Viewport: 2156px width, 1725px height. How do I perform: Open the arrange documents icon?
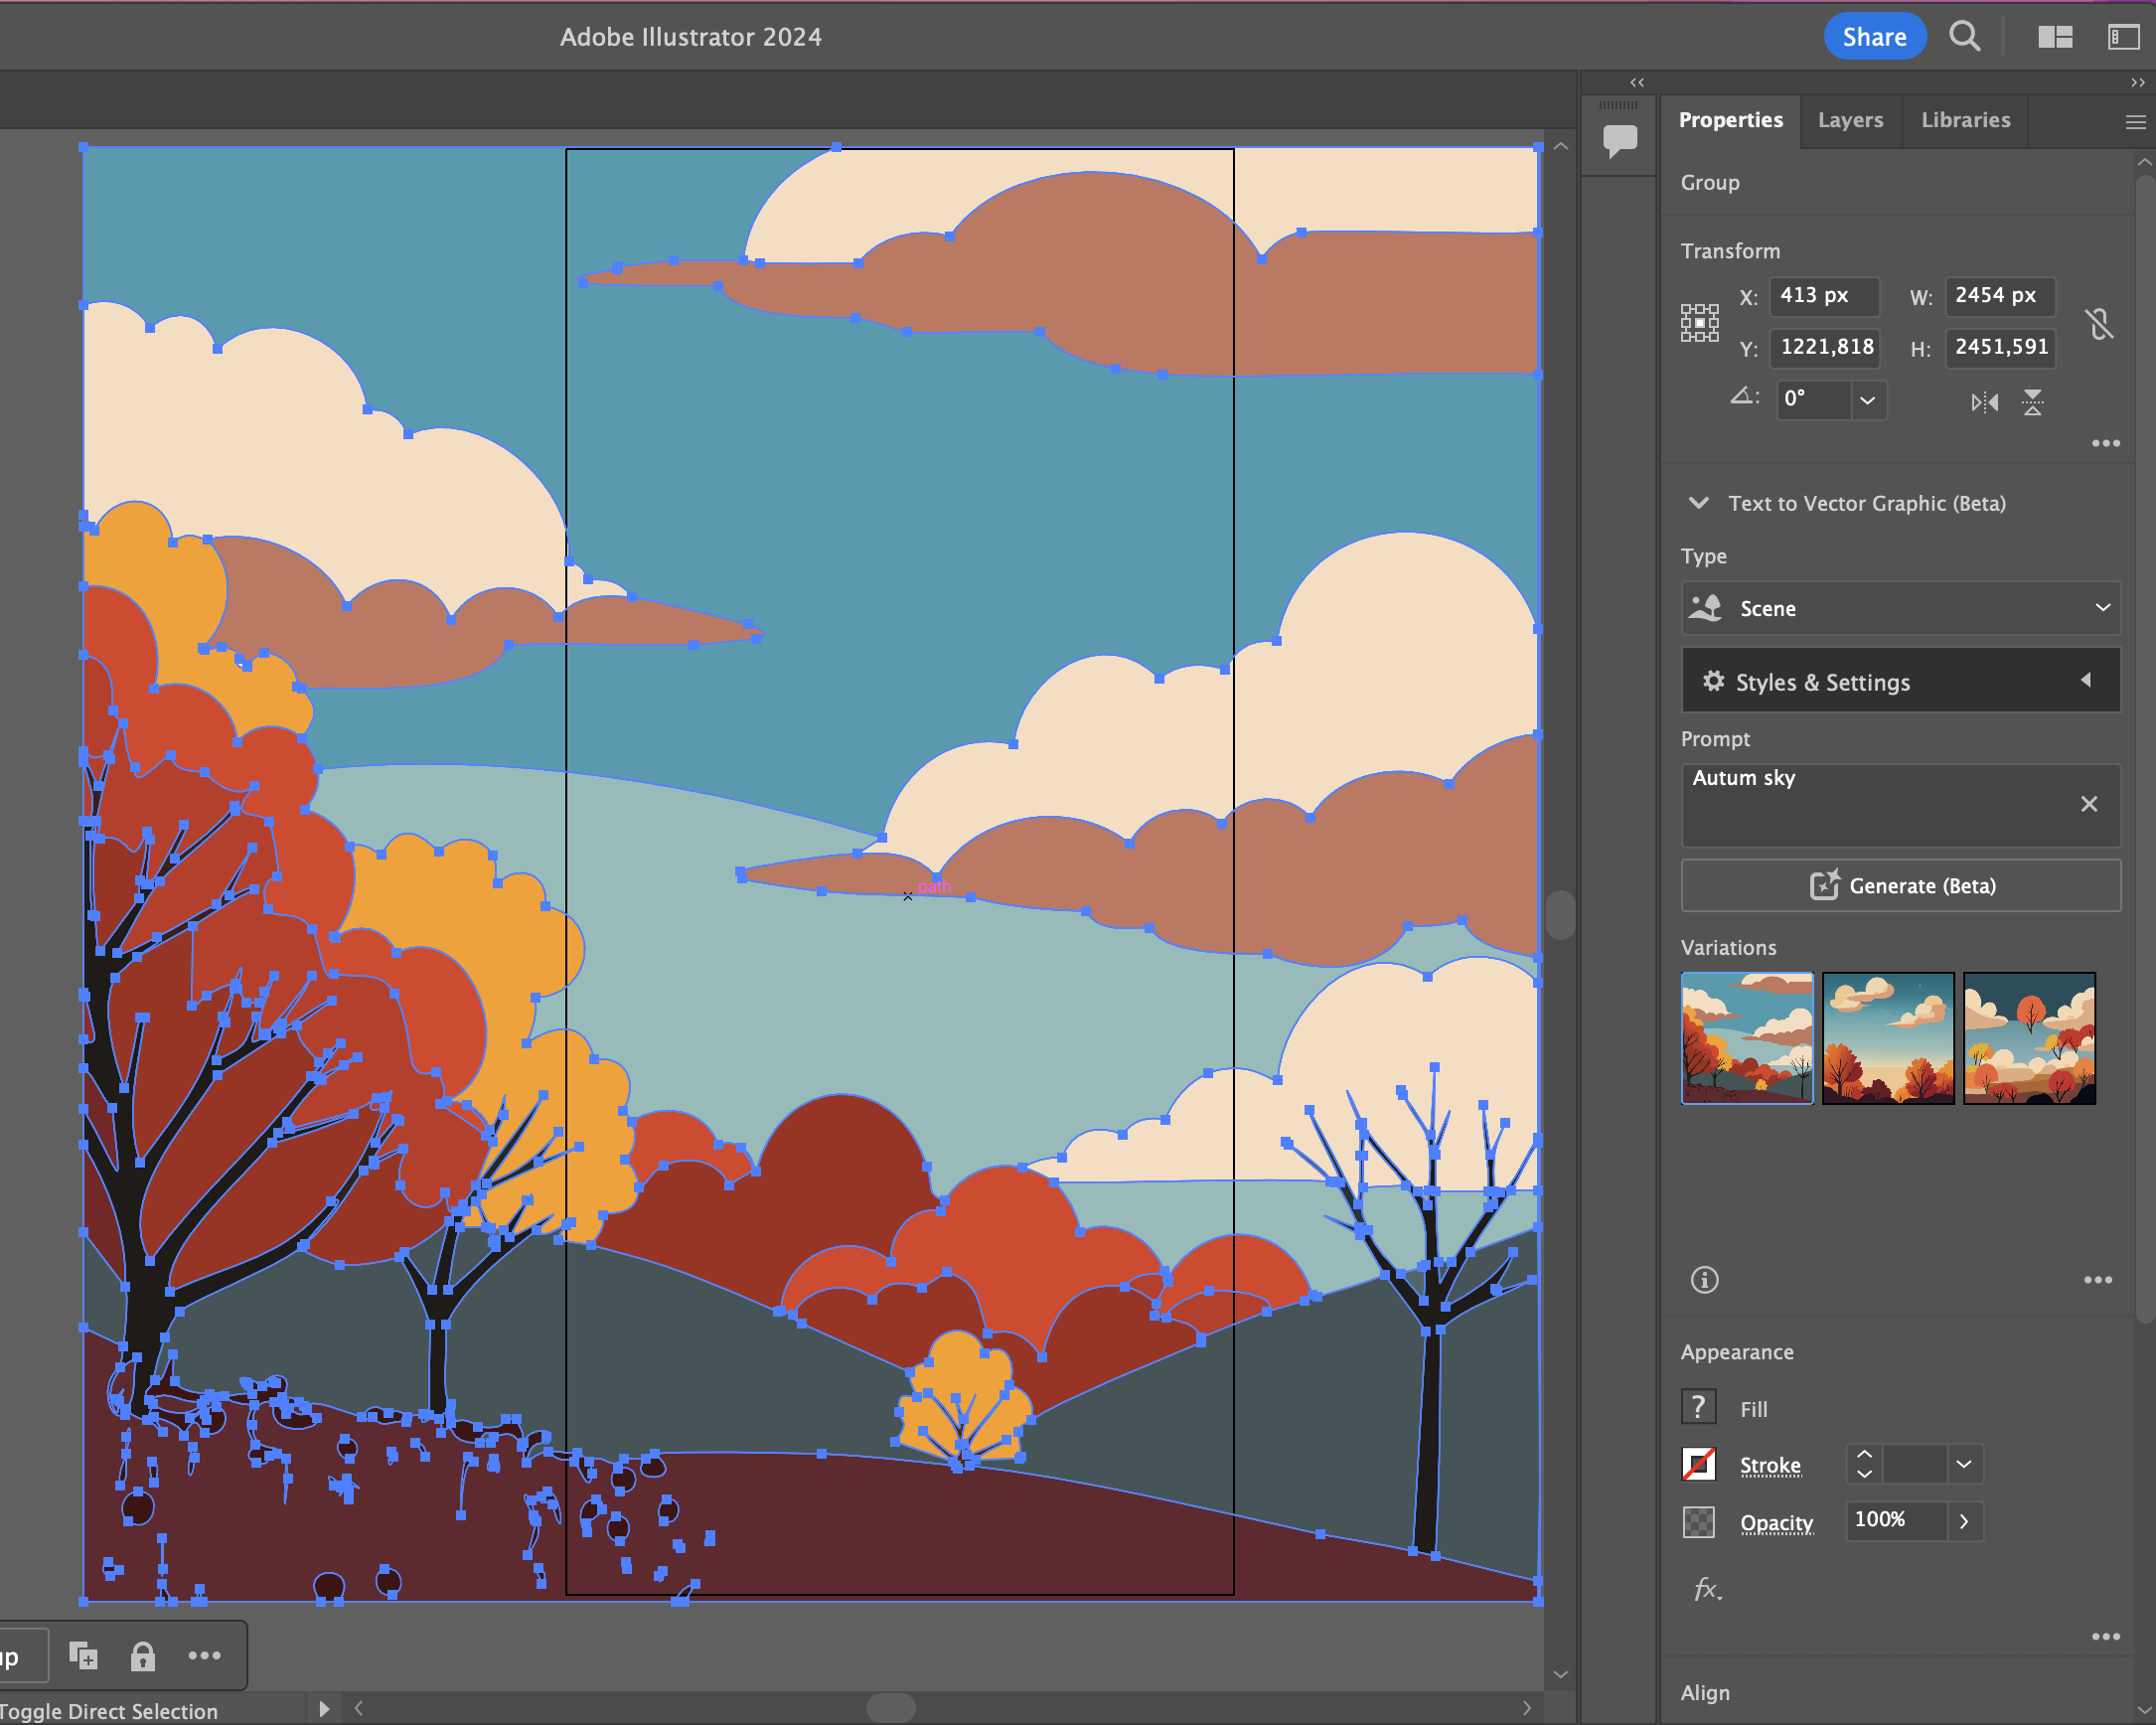click(x=2055, y=37)
